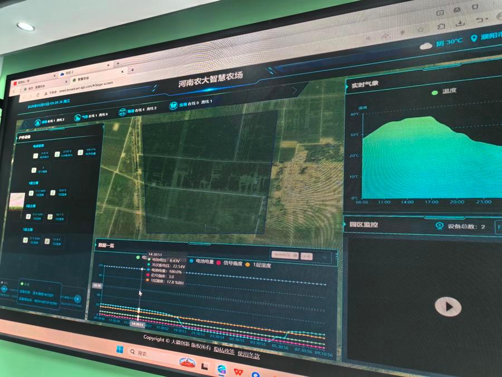This screenshot has width=502, height=377.
Task: Open the Edge browser taskbar icon
Action: (x=221, y=369)
